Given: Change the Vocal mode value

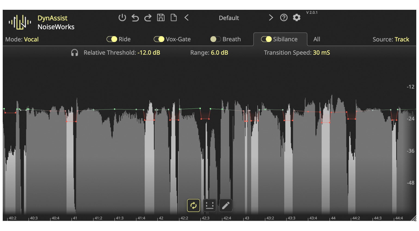Looking at the screenshot, I should [x=31, y=39].
